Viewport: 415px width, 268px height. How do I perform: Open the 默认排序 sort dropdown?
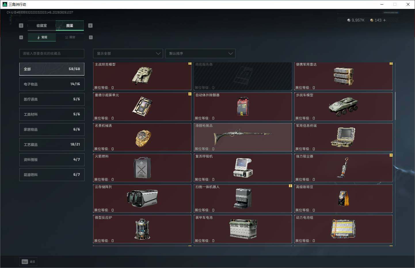click(200, 53)
